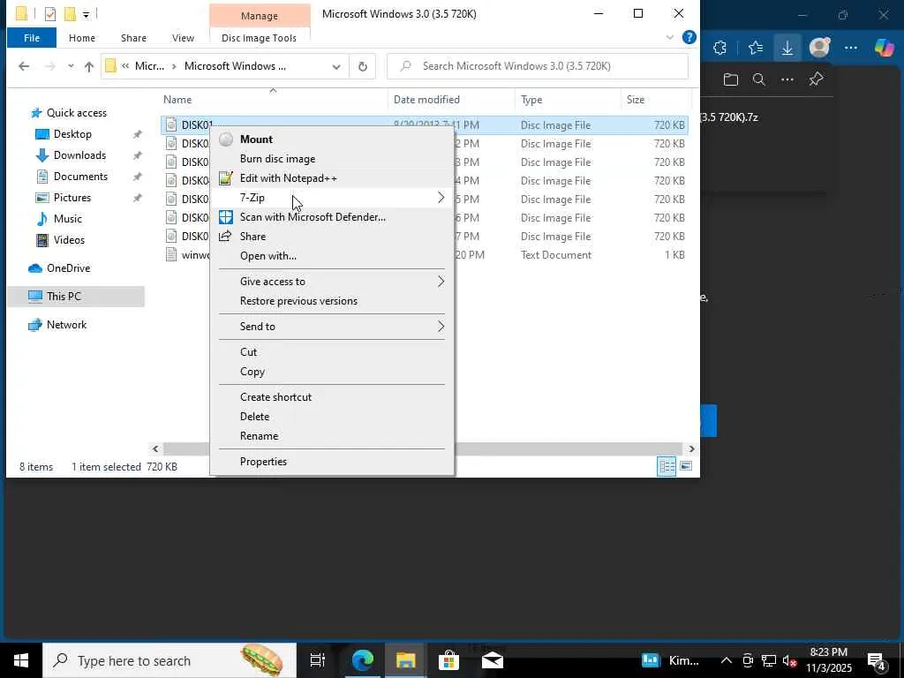The image size is (904, 678).
Task: Switch to Large icons view
Action: coord(686,466)
